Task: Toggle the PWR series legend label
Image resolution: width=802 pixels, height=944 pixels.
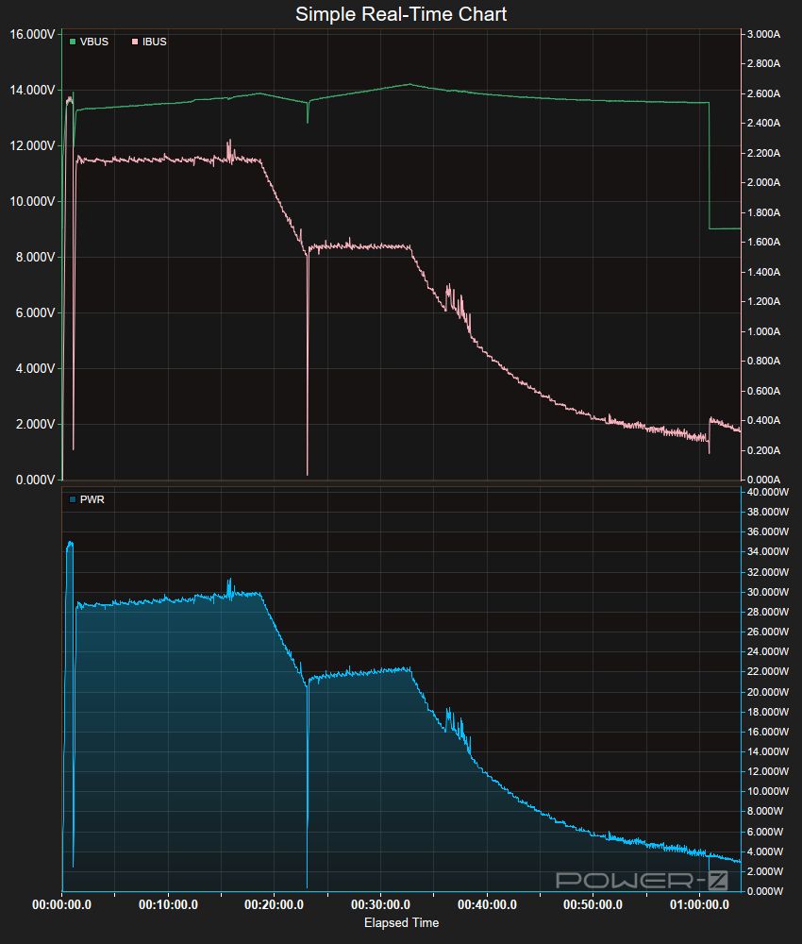Action: [x=92, y=499]
